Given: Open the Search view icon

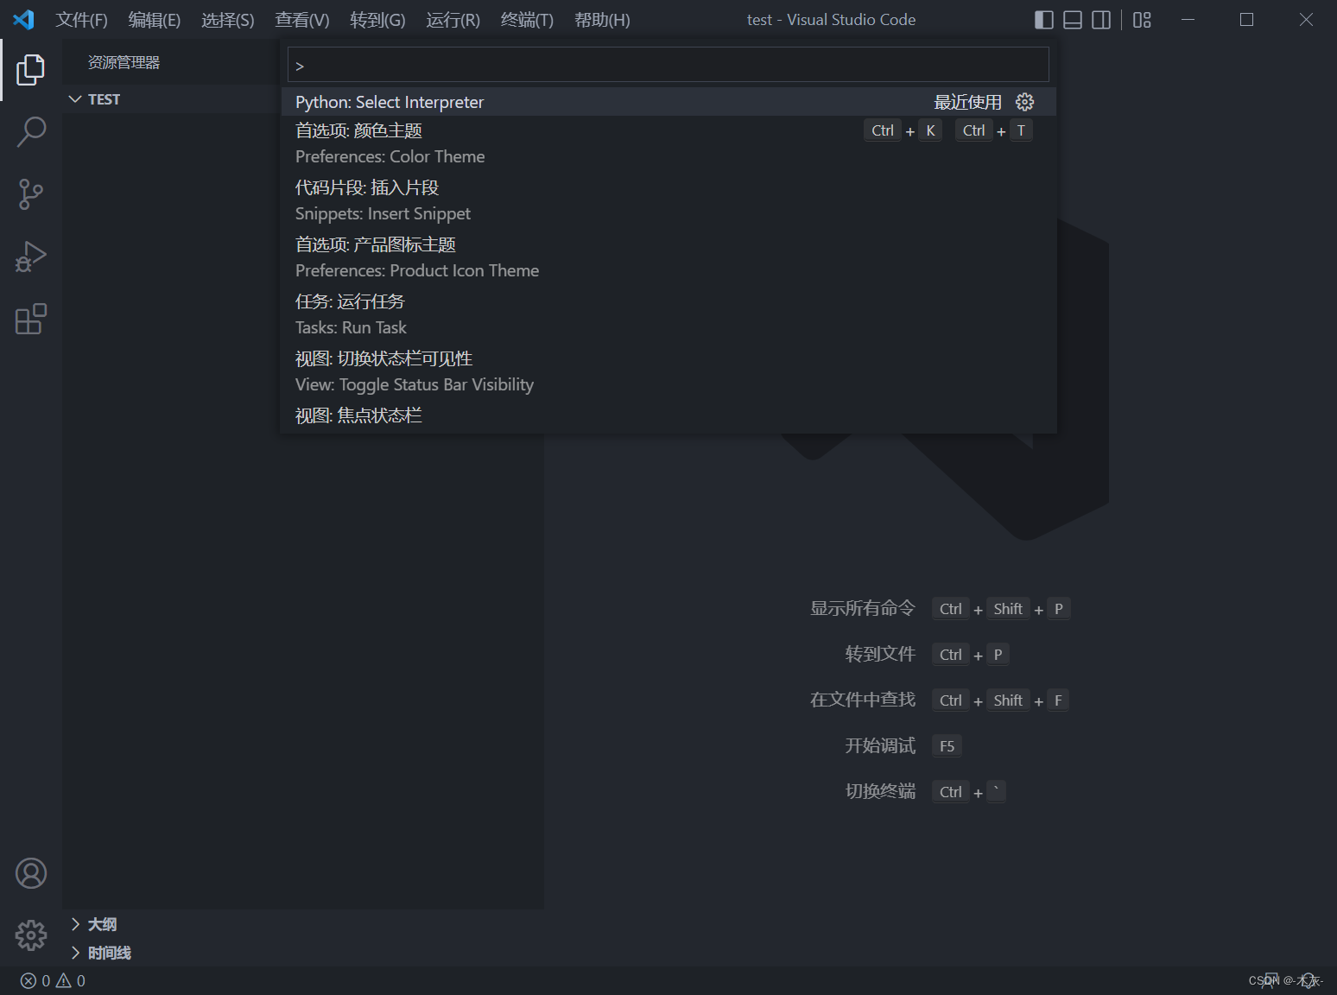Looking at the screenshot, I should click(30, 132).
